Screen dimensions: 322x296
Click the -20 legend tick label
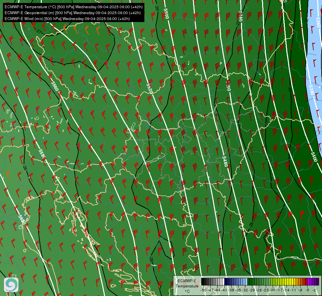[273, 290]
